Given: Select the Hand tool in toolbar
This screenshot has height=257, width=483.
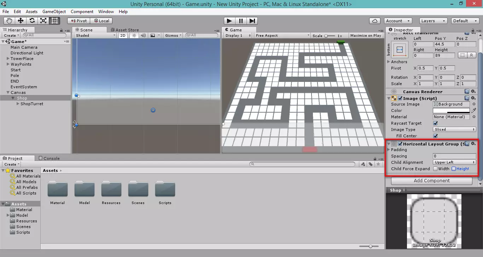Looking at the screenshot, I should pyautogui.click(x=9, y=21).
